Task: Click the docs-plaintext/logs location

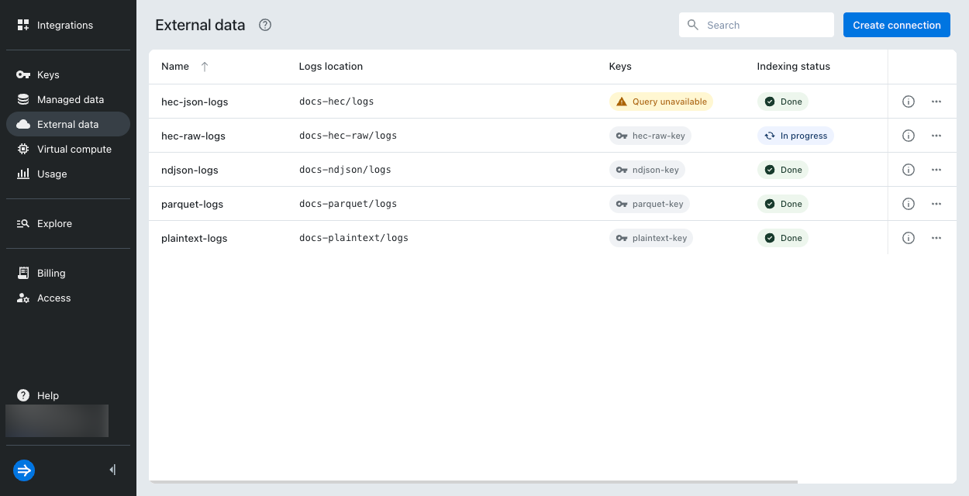Action: pos(353,238)
